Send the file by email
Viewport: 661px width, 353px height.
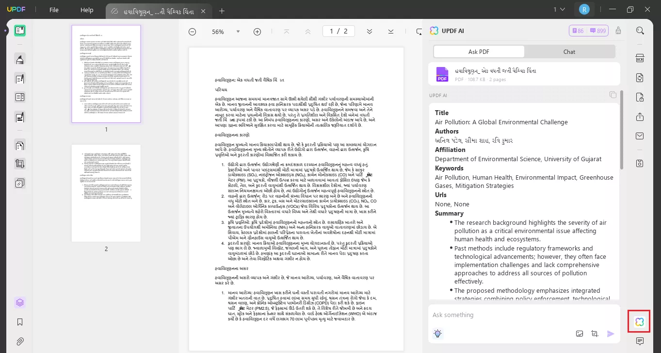[640, 136]
